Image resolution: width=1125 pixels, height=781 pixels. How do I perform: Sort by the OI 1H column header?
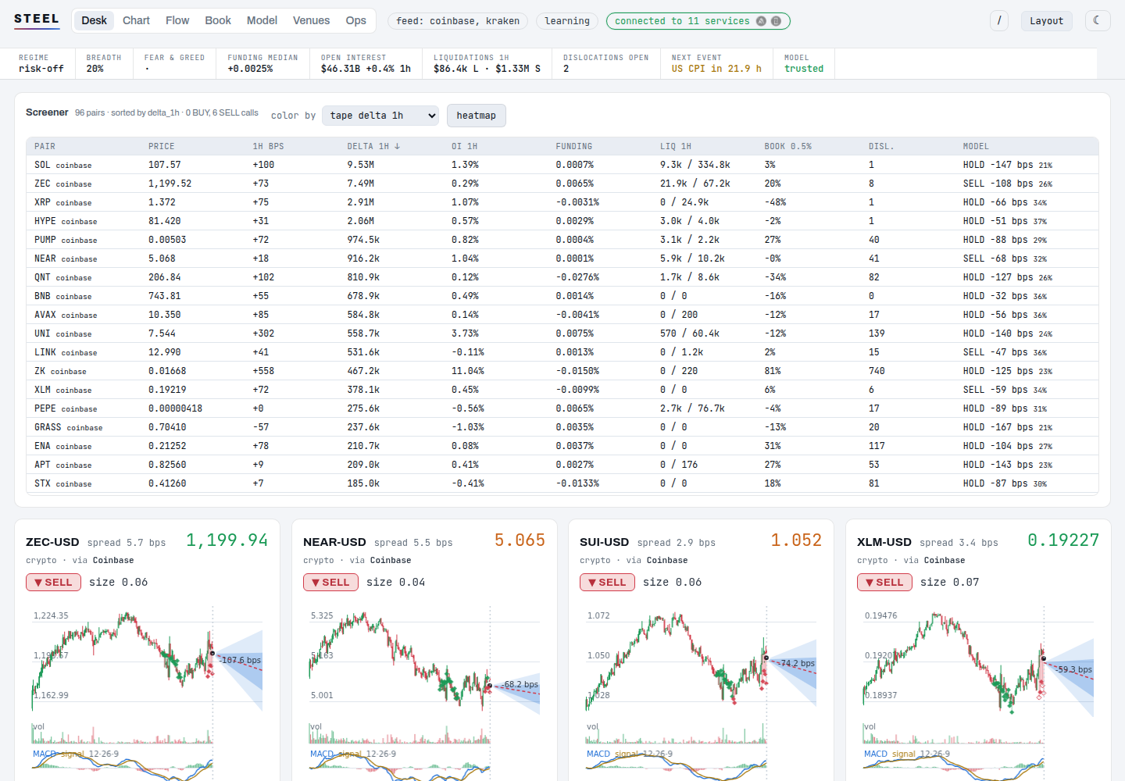464,146
